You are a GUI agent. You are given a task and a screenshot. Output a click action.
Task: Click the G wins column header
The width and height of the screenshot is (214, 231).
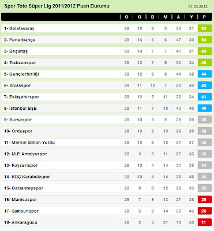[x=140, y=17]
